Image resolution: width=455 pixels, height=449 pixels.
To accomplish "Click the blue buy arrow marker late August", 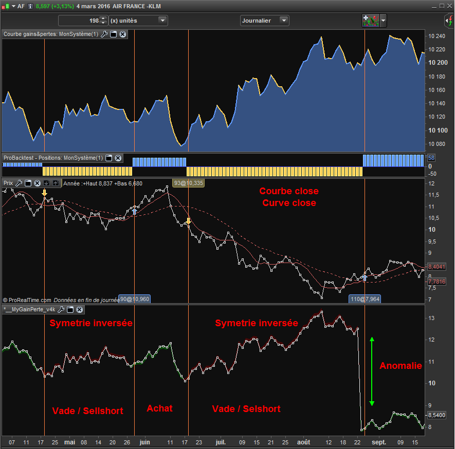I will pyautogui.click(x=365, y=278).
